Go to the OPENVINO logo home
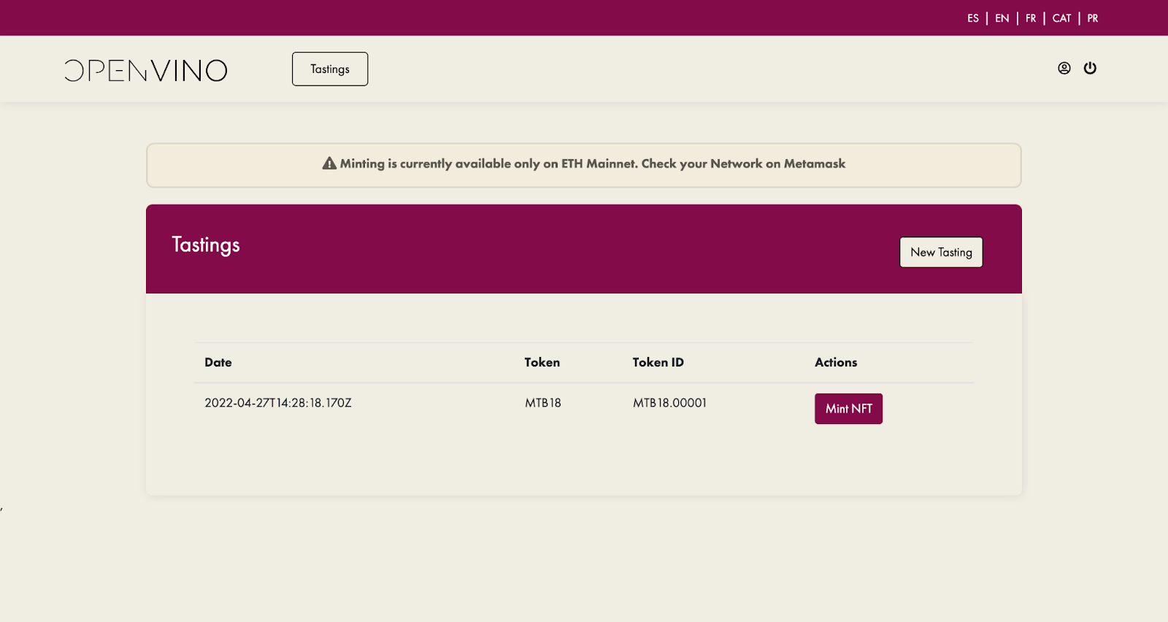Viewport: 1168px width, 622px height. coord(146,71)
